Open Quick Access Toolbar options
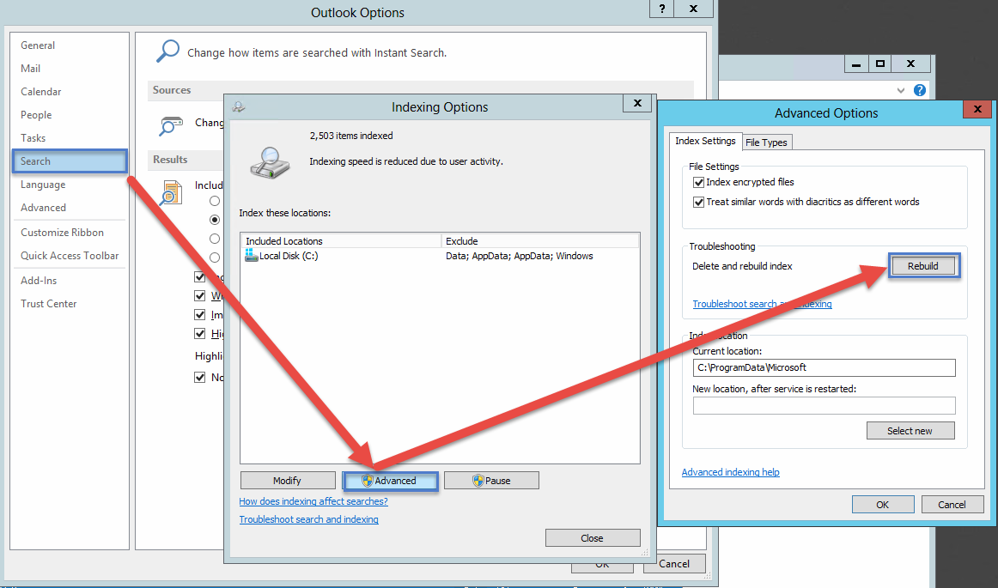Viewport: 998px width, 588px height. point(70,256)
